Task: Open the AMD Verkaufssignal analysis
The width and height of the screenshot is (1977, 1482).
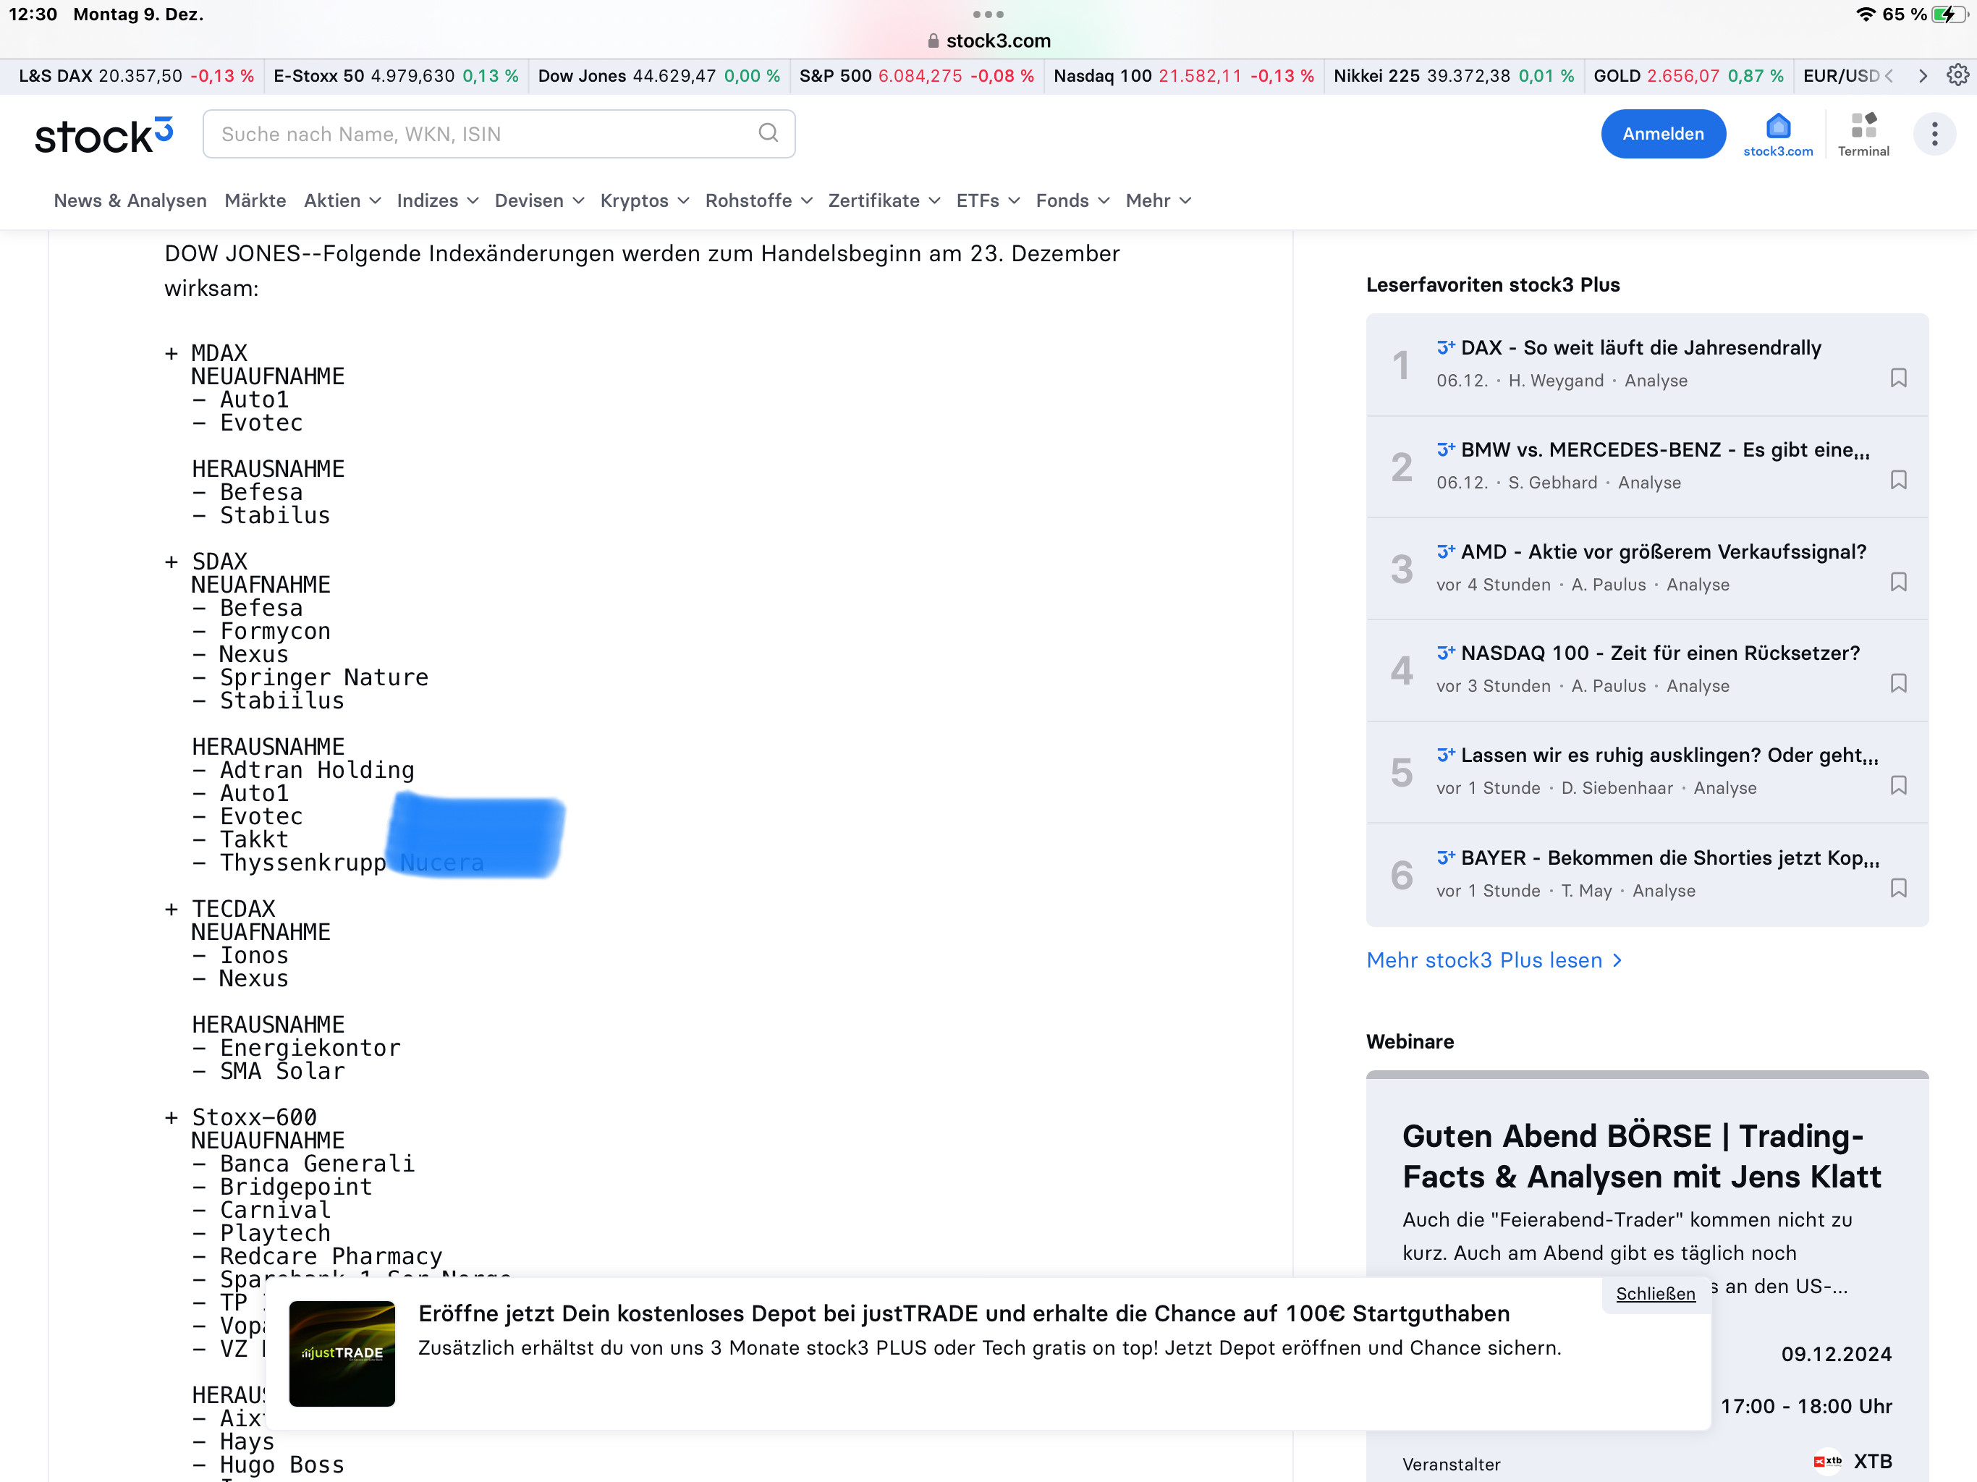Action: coord(1663,551)
